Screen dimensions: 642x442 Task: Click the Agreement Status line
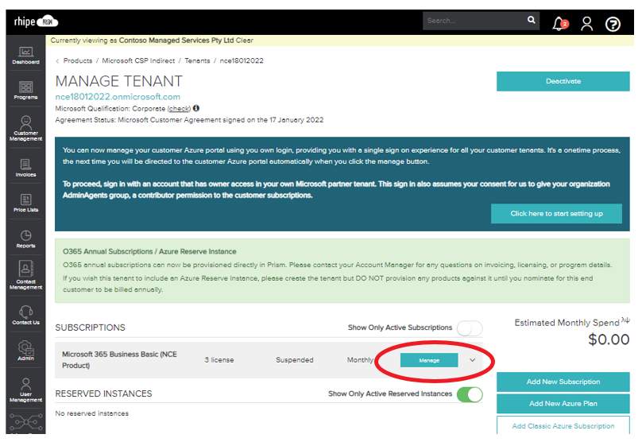(x=189, y=120)
